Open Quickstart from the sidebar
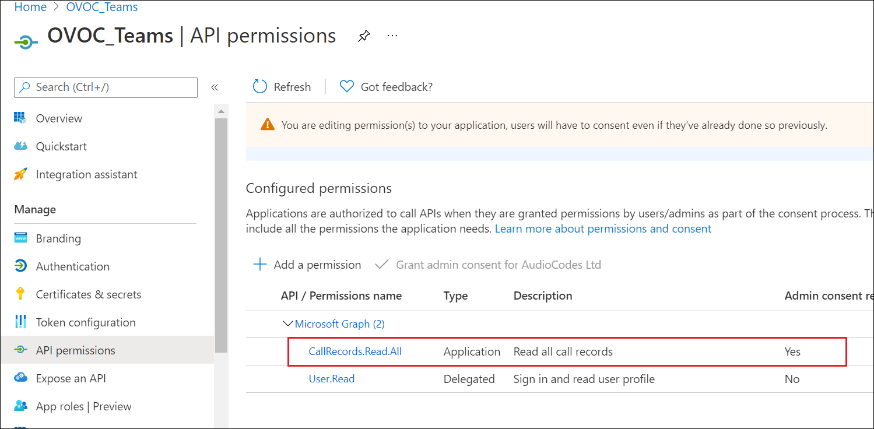874x429 pixels. pyautogui.click(x=61, y=146)
